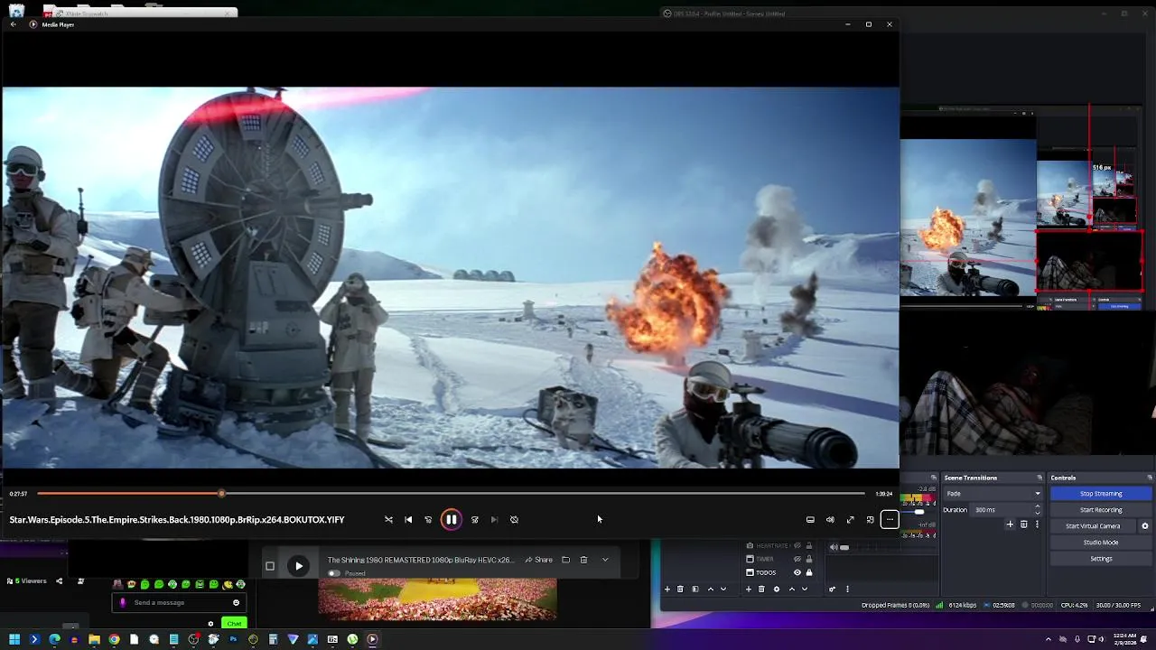Increase the transition duration with up arrow
Image resolution: width=1156 pixels, height=650 pixels.
pos(1037,507)
